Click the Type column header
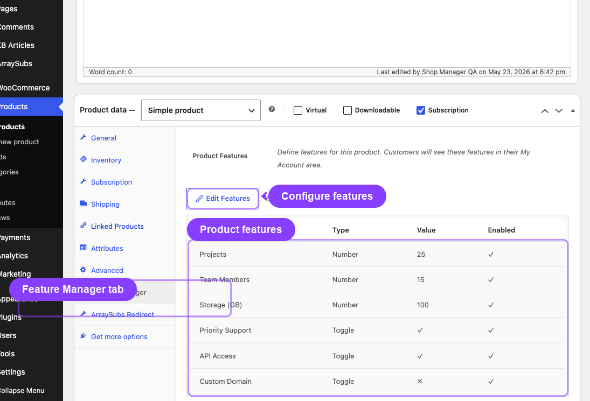This screenshot has height=401, width=590. point(341,230)
